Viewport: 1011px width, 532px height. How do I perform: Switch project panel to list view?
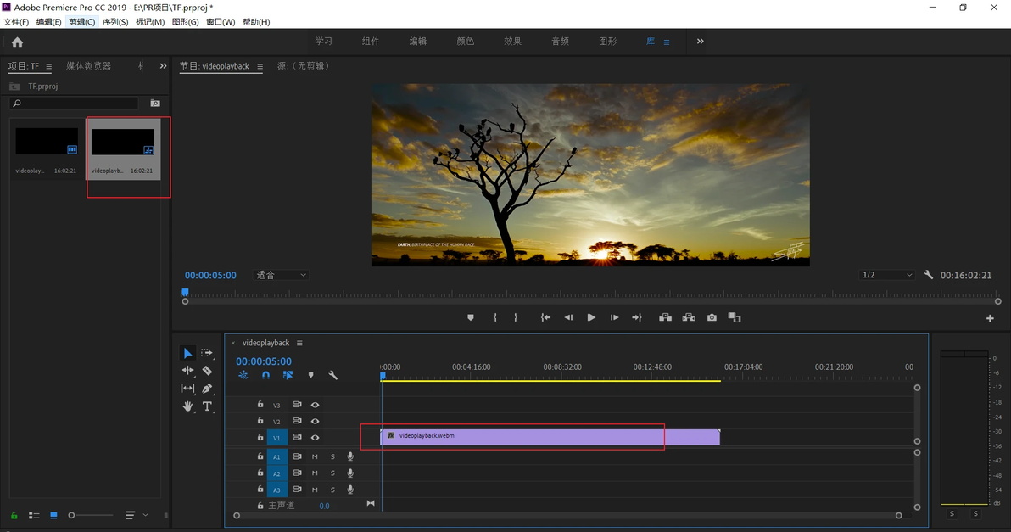34,515
